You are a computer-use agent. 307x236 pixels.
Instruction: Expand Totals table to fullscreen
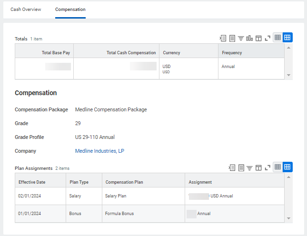[x=267, y=38]
